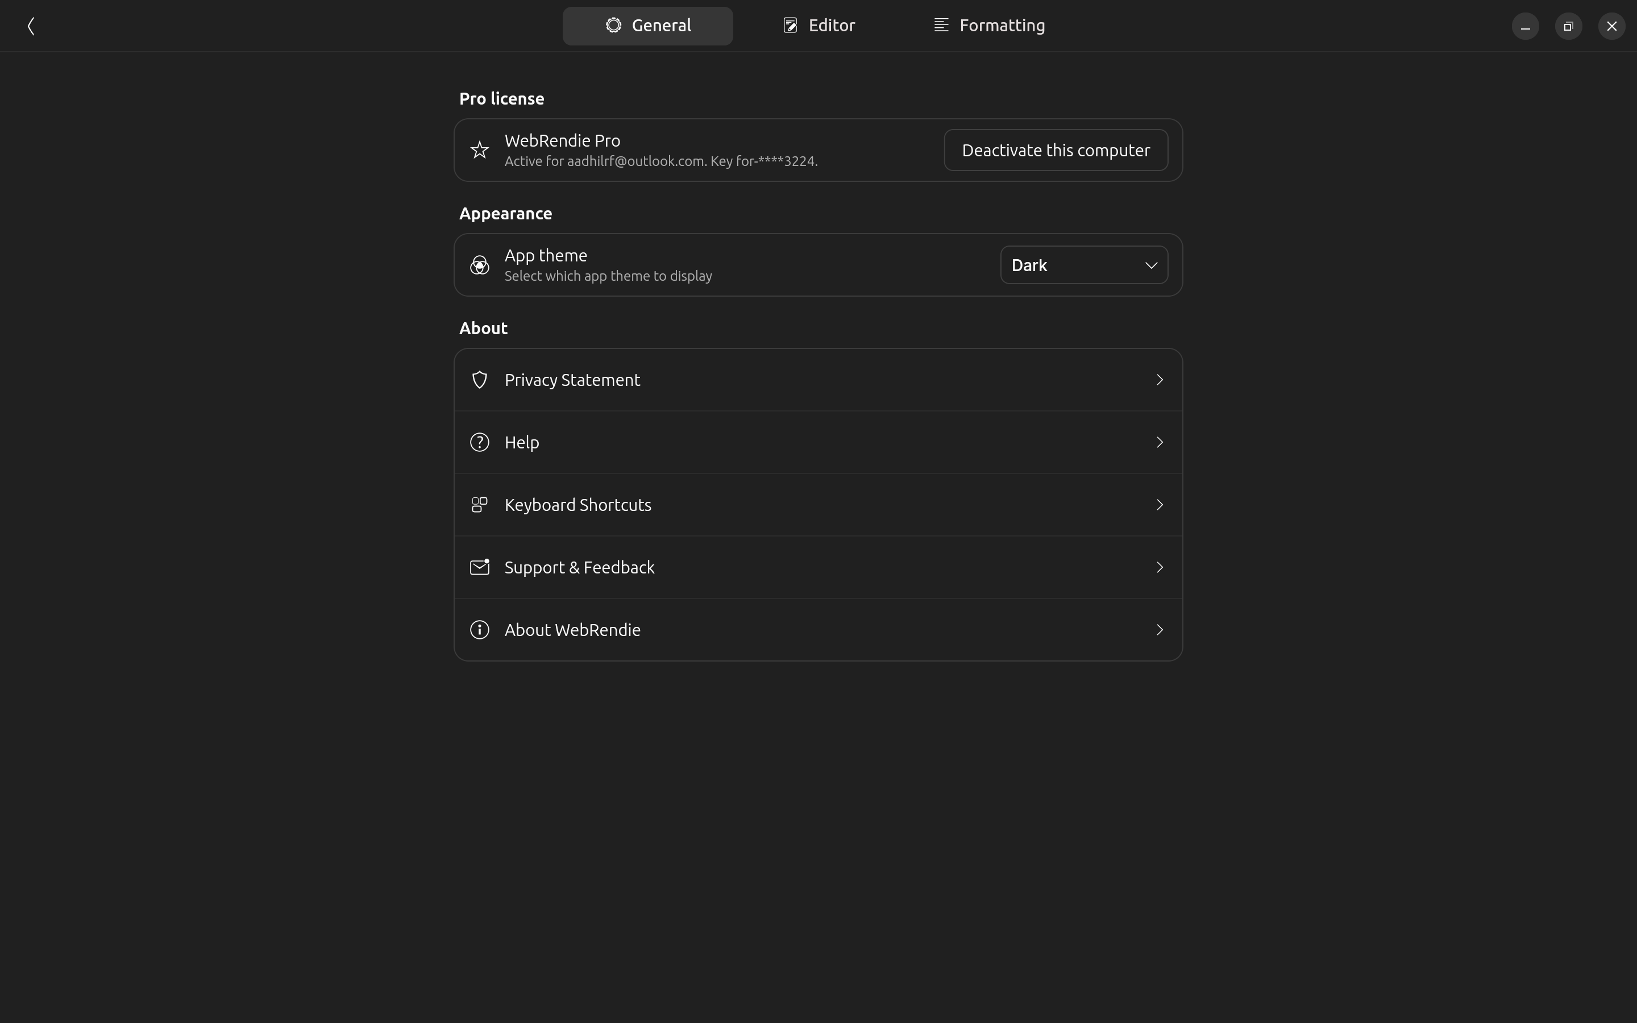1637x1023 pixels.
Task: Click the gear icon in the General tab
Action: pyautogui.click(x=613, y=25)
